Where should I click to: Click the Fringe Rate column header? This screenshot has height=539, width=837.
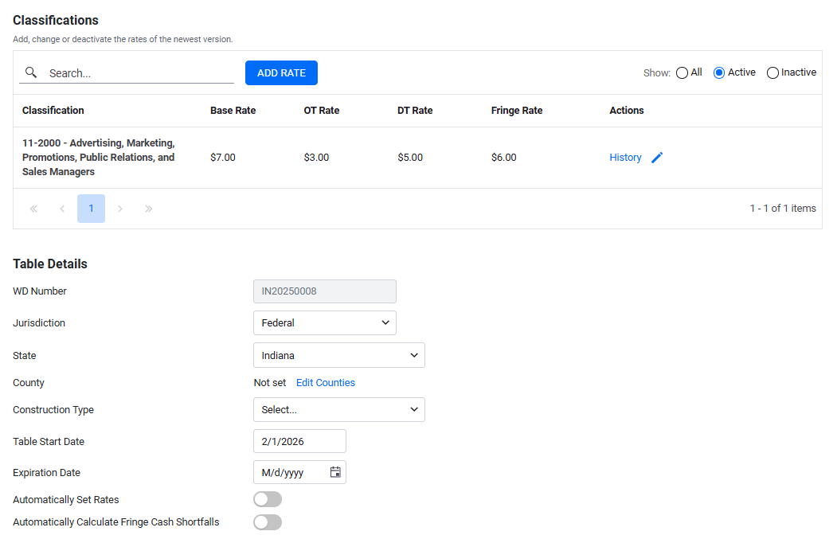click(517, 111)
